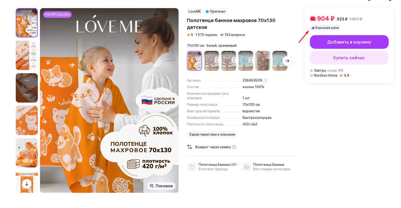
Task: Click the Buy now button
Action: [349, 58]
